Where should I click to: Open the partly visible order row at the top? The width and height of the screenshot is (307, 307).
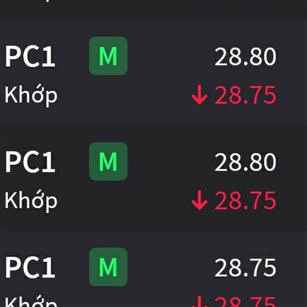pyautogui.click(x=153, y=9)
